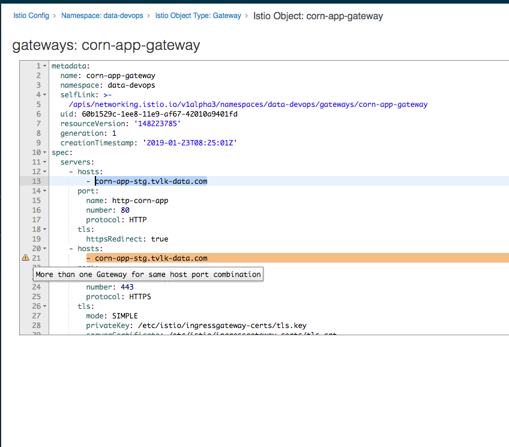
Task: Click the tooltip 'More than one Gateway' message
Action: click(148, 275)
